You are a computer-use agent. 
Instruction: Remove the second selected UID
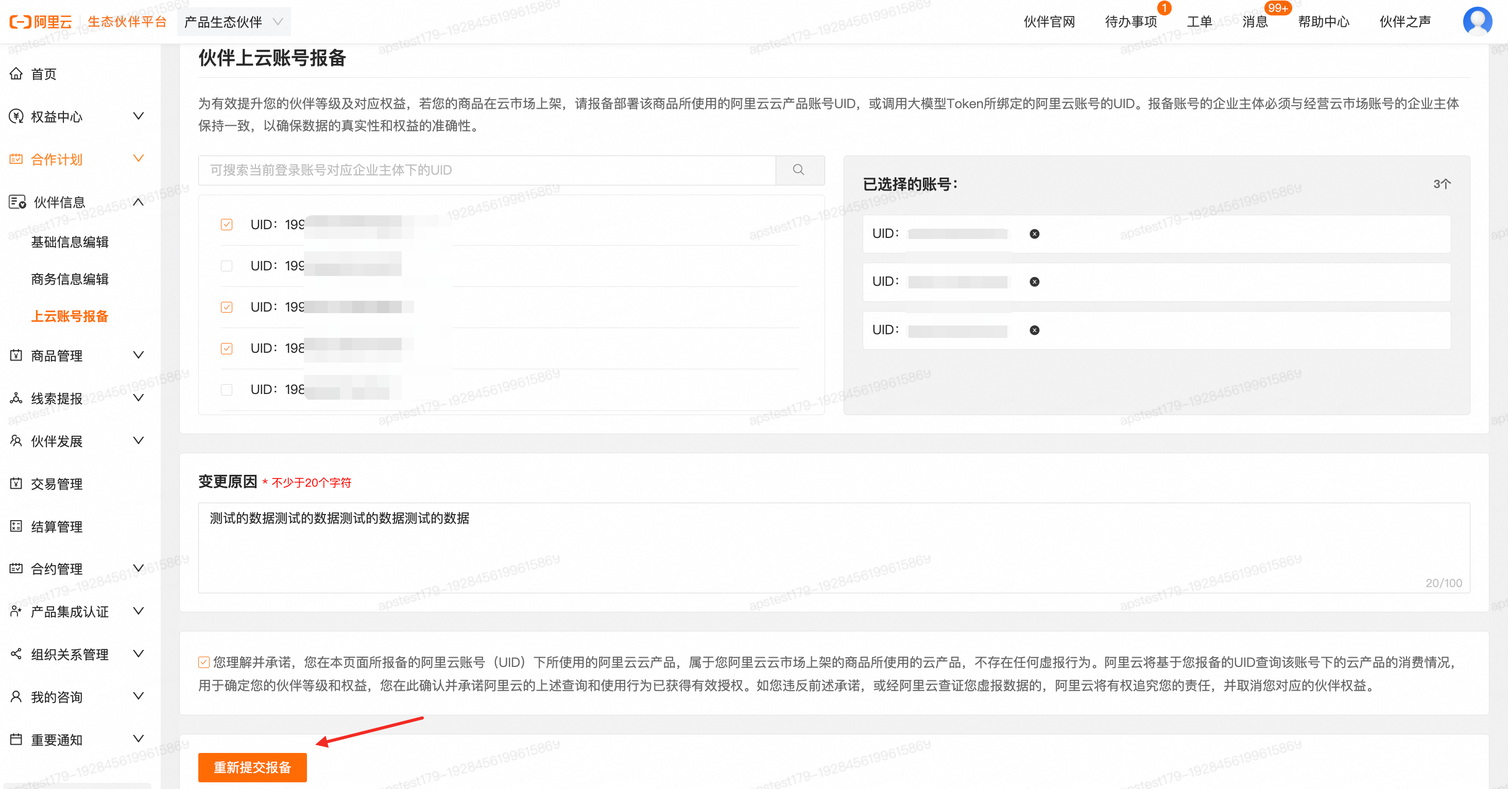(x=1034, y=282)
